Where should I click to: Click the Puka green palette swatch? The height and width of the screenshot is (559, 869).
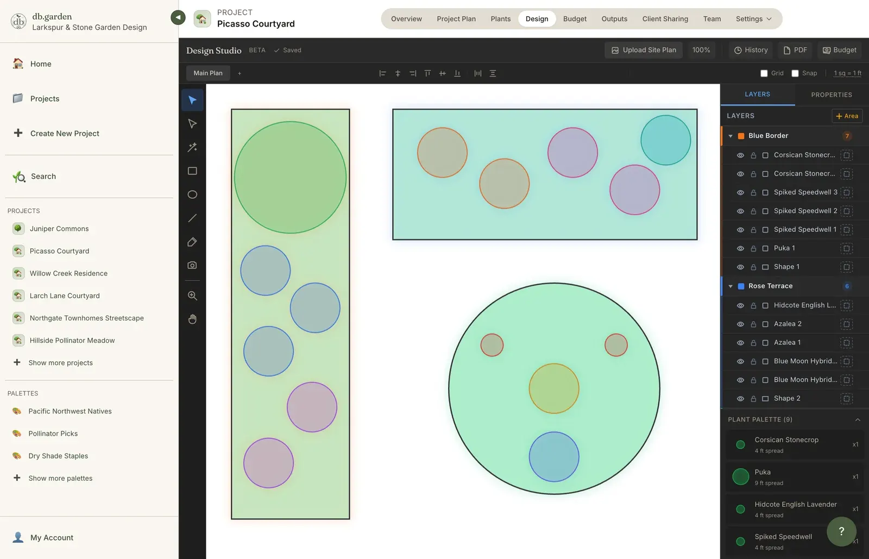tap(740, 476)
